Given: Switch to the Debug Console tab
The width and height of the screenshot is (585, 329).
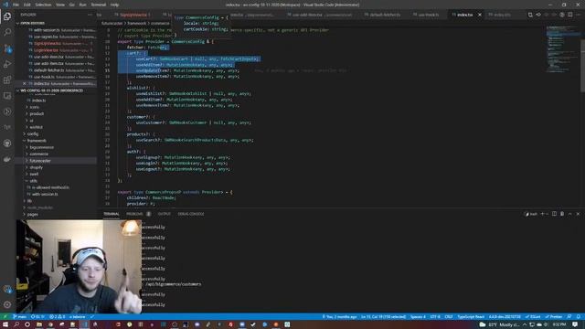Looking at the screenshot, I should pos(191,214).
